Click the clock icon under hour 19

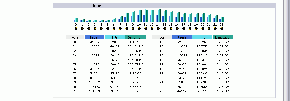click(196, 28)
